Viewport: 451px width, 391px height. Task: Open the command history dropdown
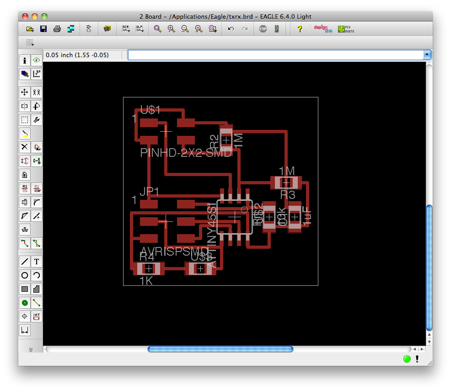pos(427,54)
